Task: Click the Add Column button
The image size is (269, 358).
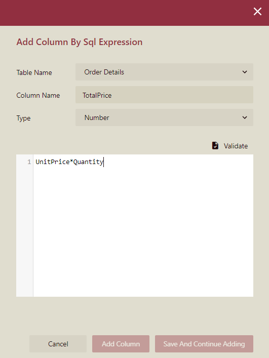Action: [x=121, y=344]
